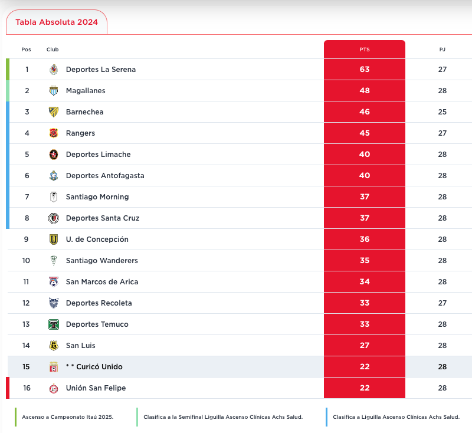Click the Pos column header
The width and height of the screenshot is (472, 433).
pyautogui.click(x=26, y=50)
